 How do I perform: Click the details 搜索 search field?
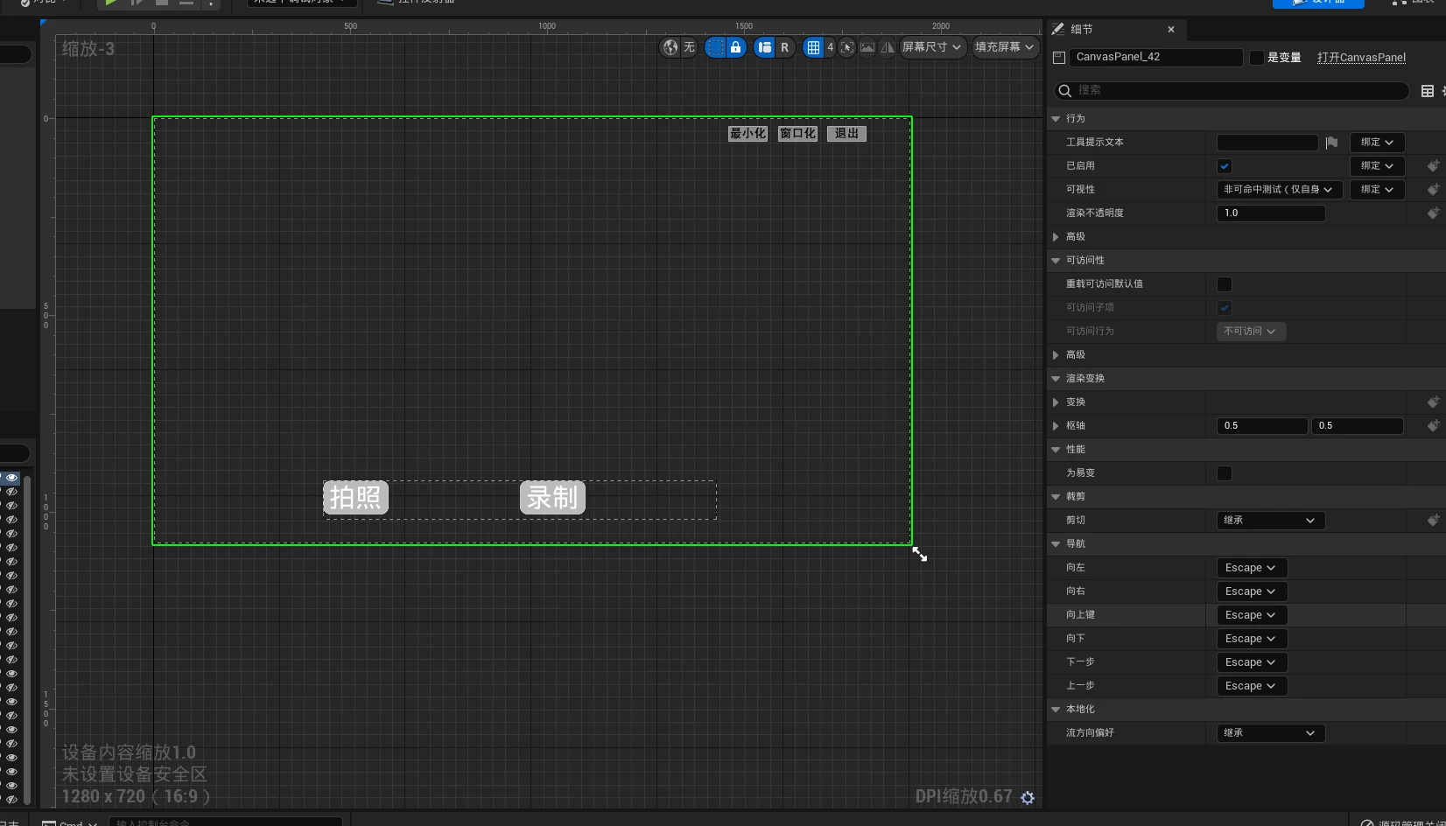coord(1231,90)
